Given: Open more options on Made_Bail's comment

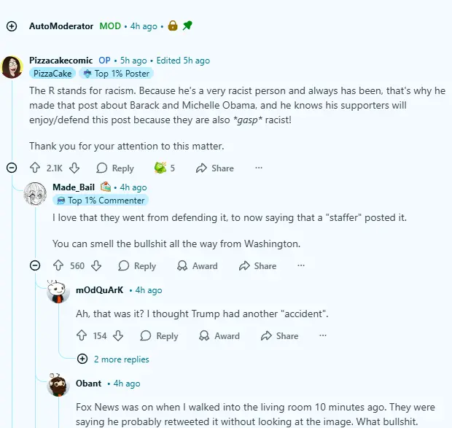Looking at the screenshot, I should (300, 266).
